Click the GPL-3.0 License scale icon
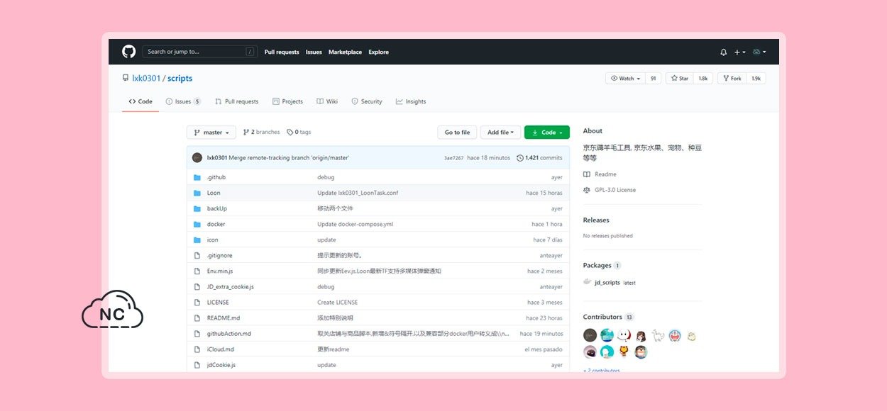 coord(587,190)
